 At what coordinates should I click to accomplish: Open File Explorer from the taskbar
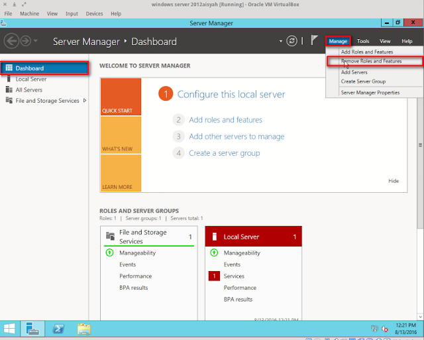tap(84, 329)
